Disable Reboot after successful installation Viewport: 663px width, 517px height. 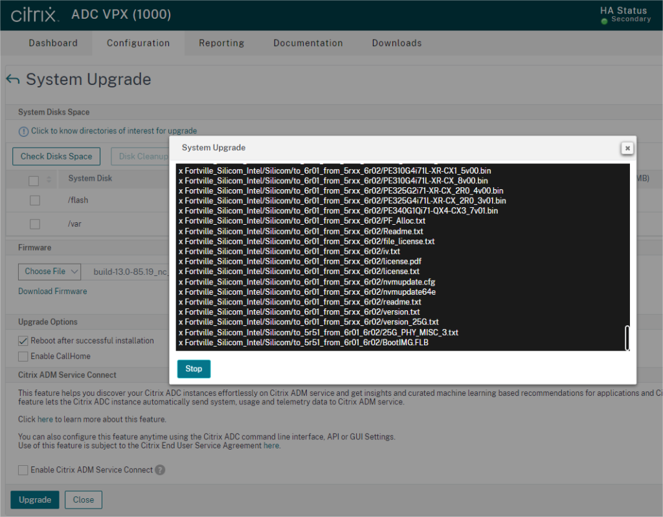click(x=23, y=340)
